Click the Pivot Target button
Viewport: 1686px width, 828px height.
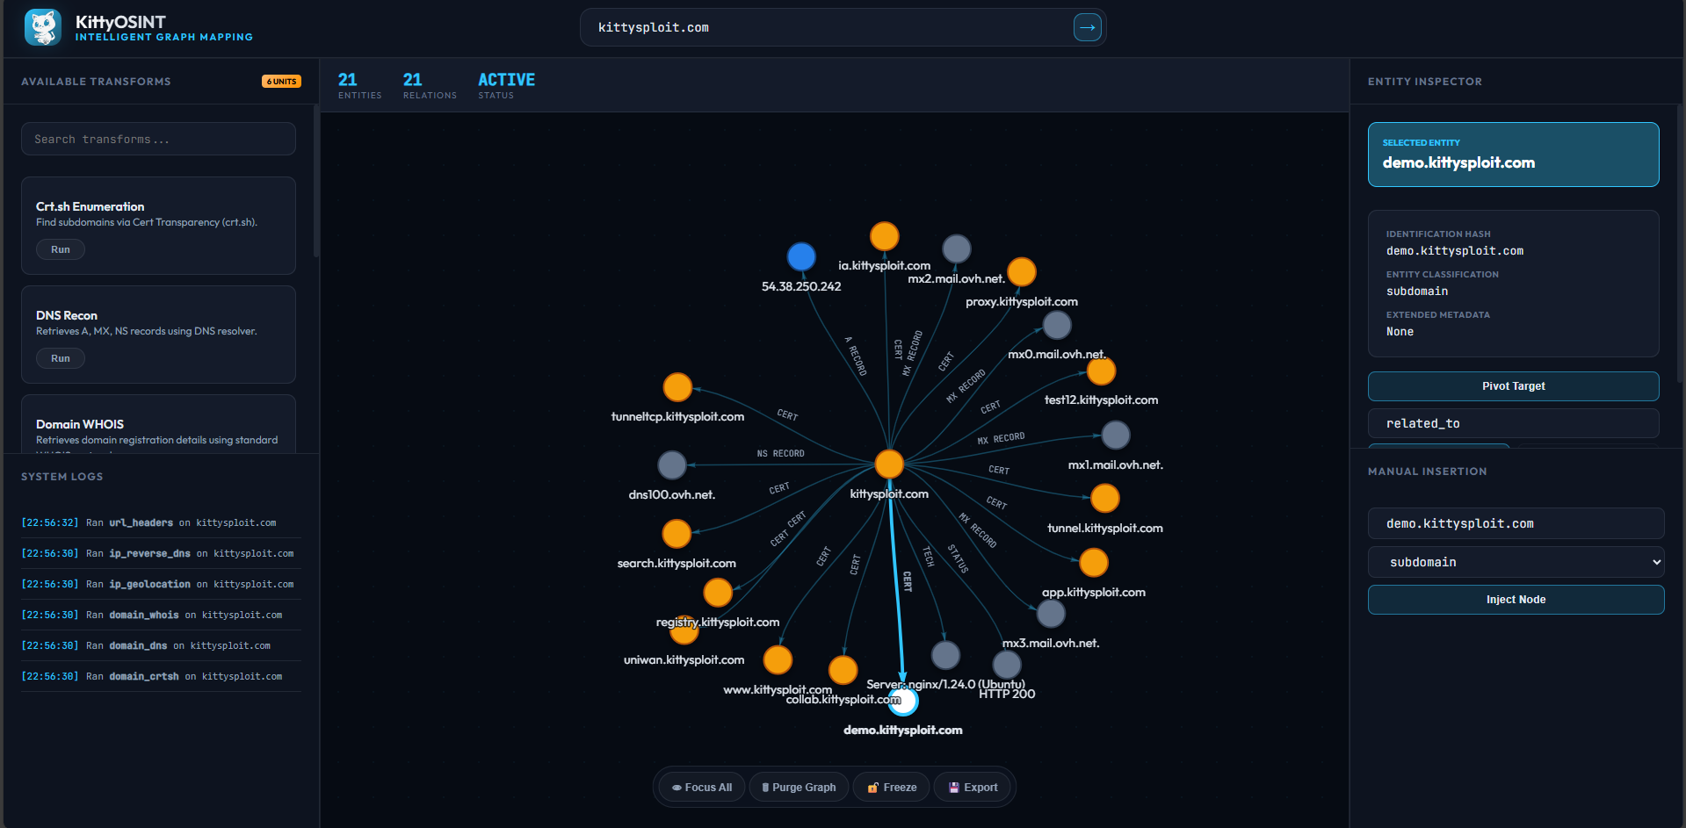(1513, 386)
